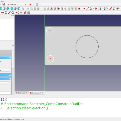Image resolution: width=121 pixels, height=121 pixels.
Task: Click the What's This help cursor icon
Action: pos(4,5)
